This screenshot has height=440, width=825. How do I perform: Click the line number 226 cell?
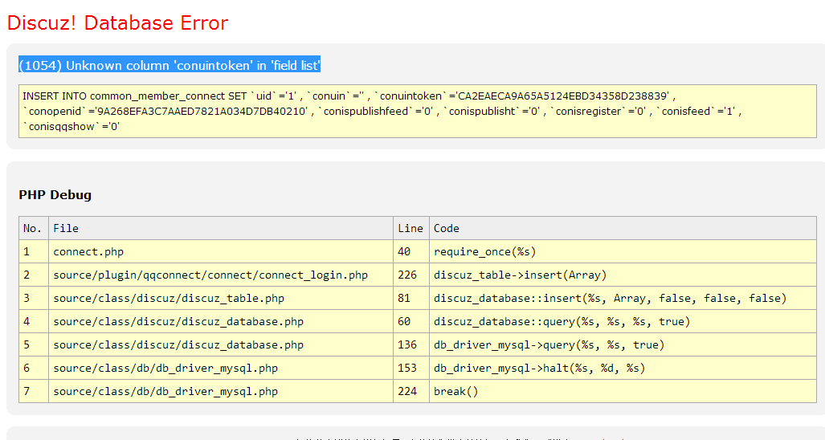tap(408, 275)
